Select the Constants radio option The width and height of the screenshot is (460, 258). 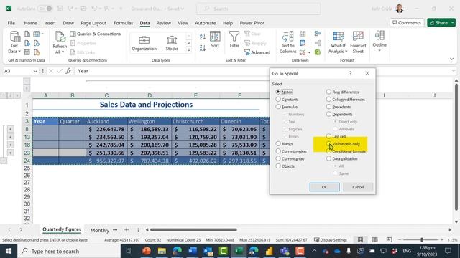click(x=287, y=100)
